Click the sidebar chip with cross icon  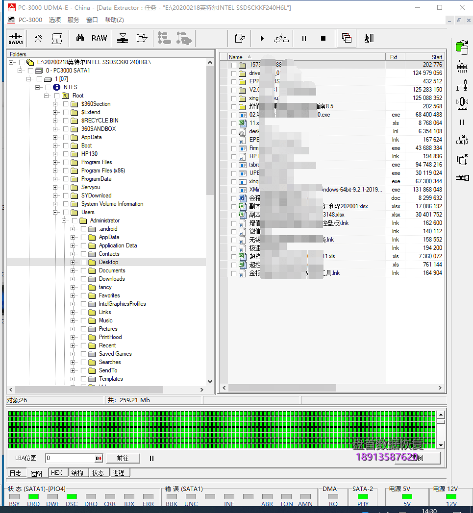click(x=462, y=140)
